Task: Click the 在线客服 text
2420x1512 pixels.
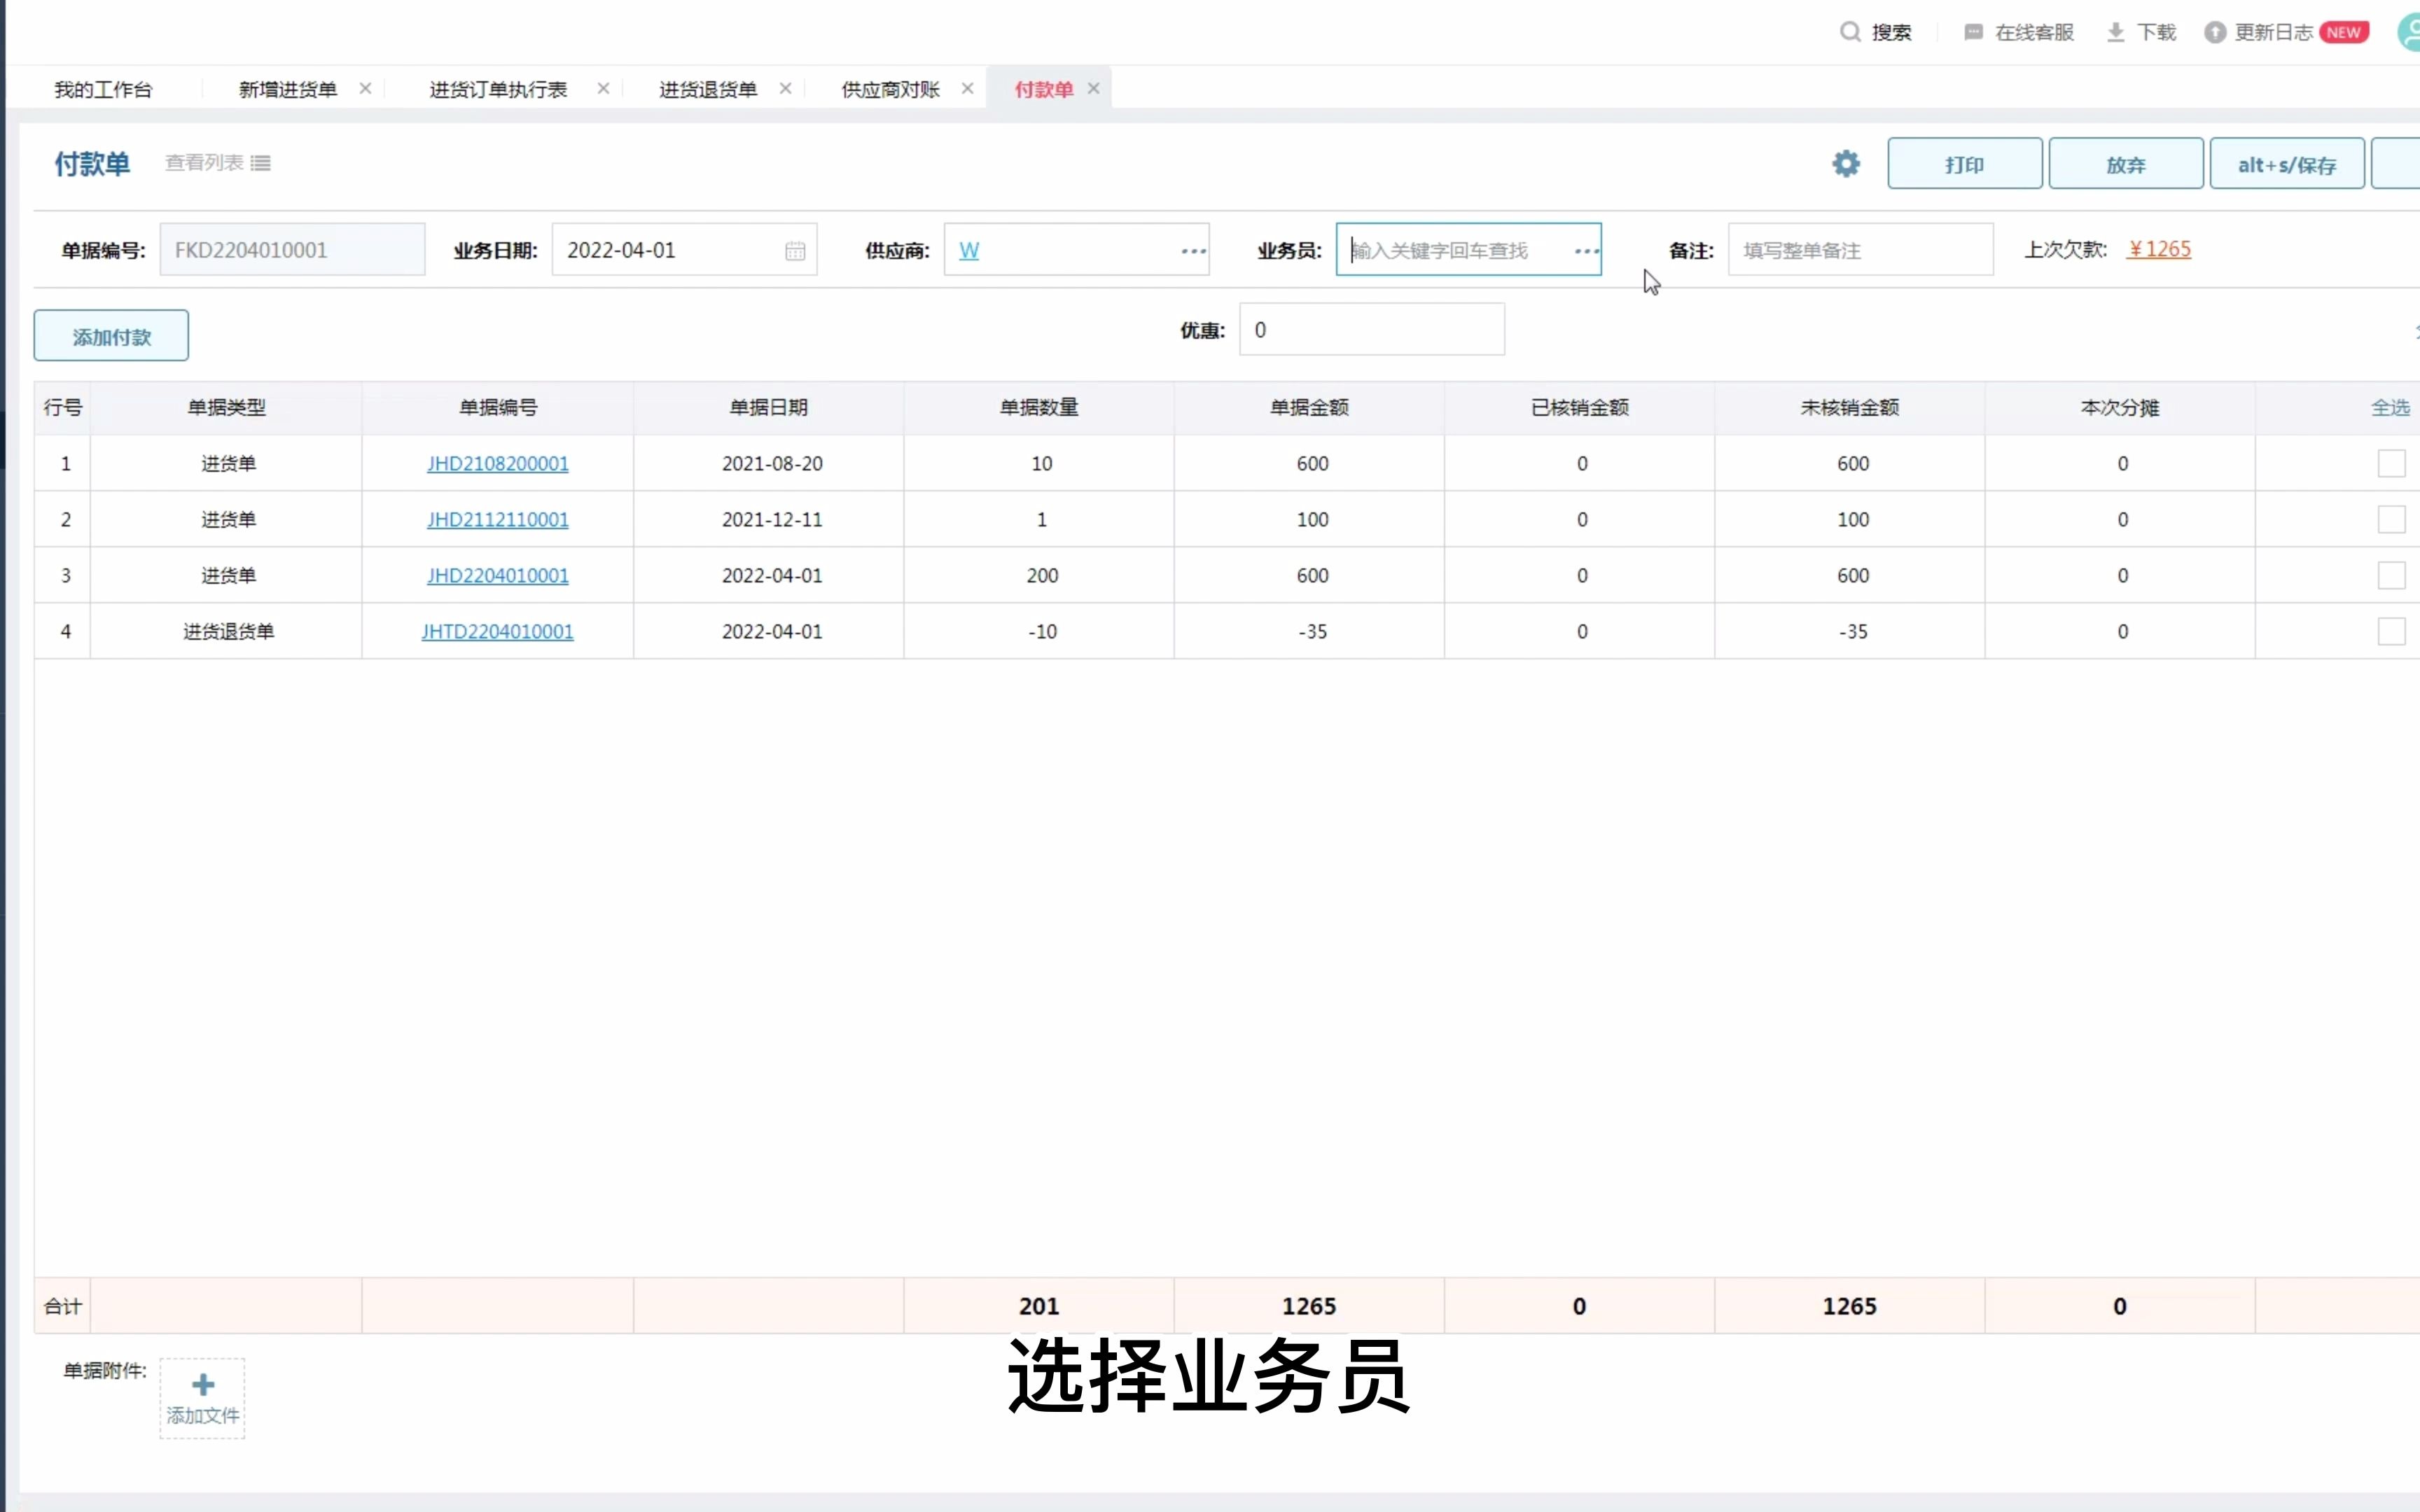Action: pyautogui.click(x=2034, y=32)
